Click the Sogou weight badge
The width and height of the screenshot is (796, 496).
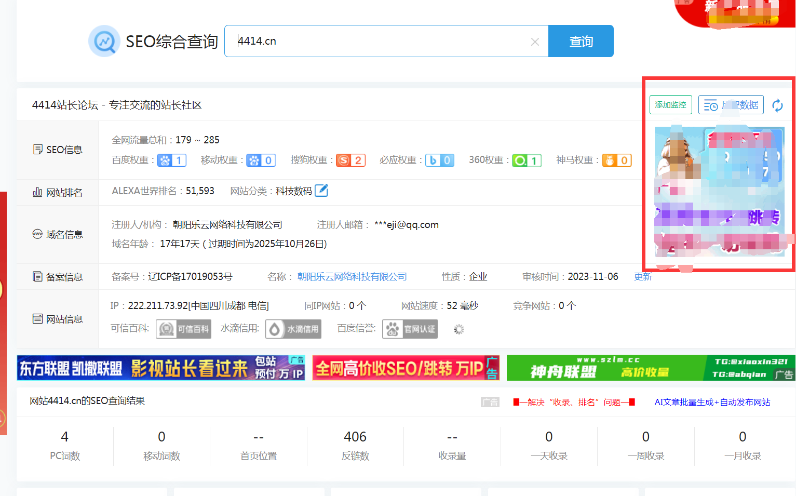click(350, 160)
